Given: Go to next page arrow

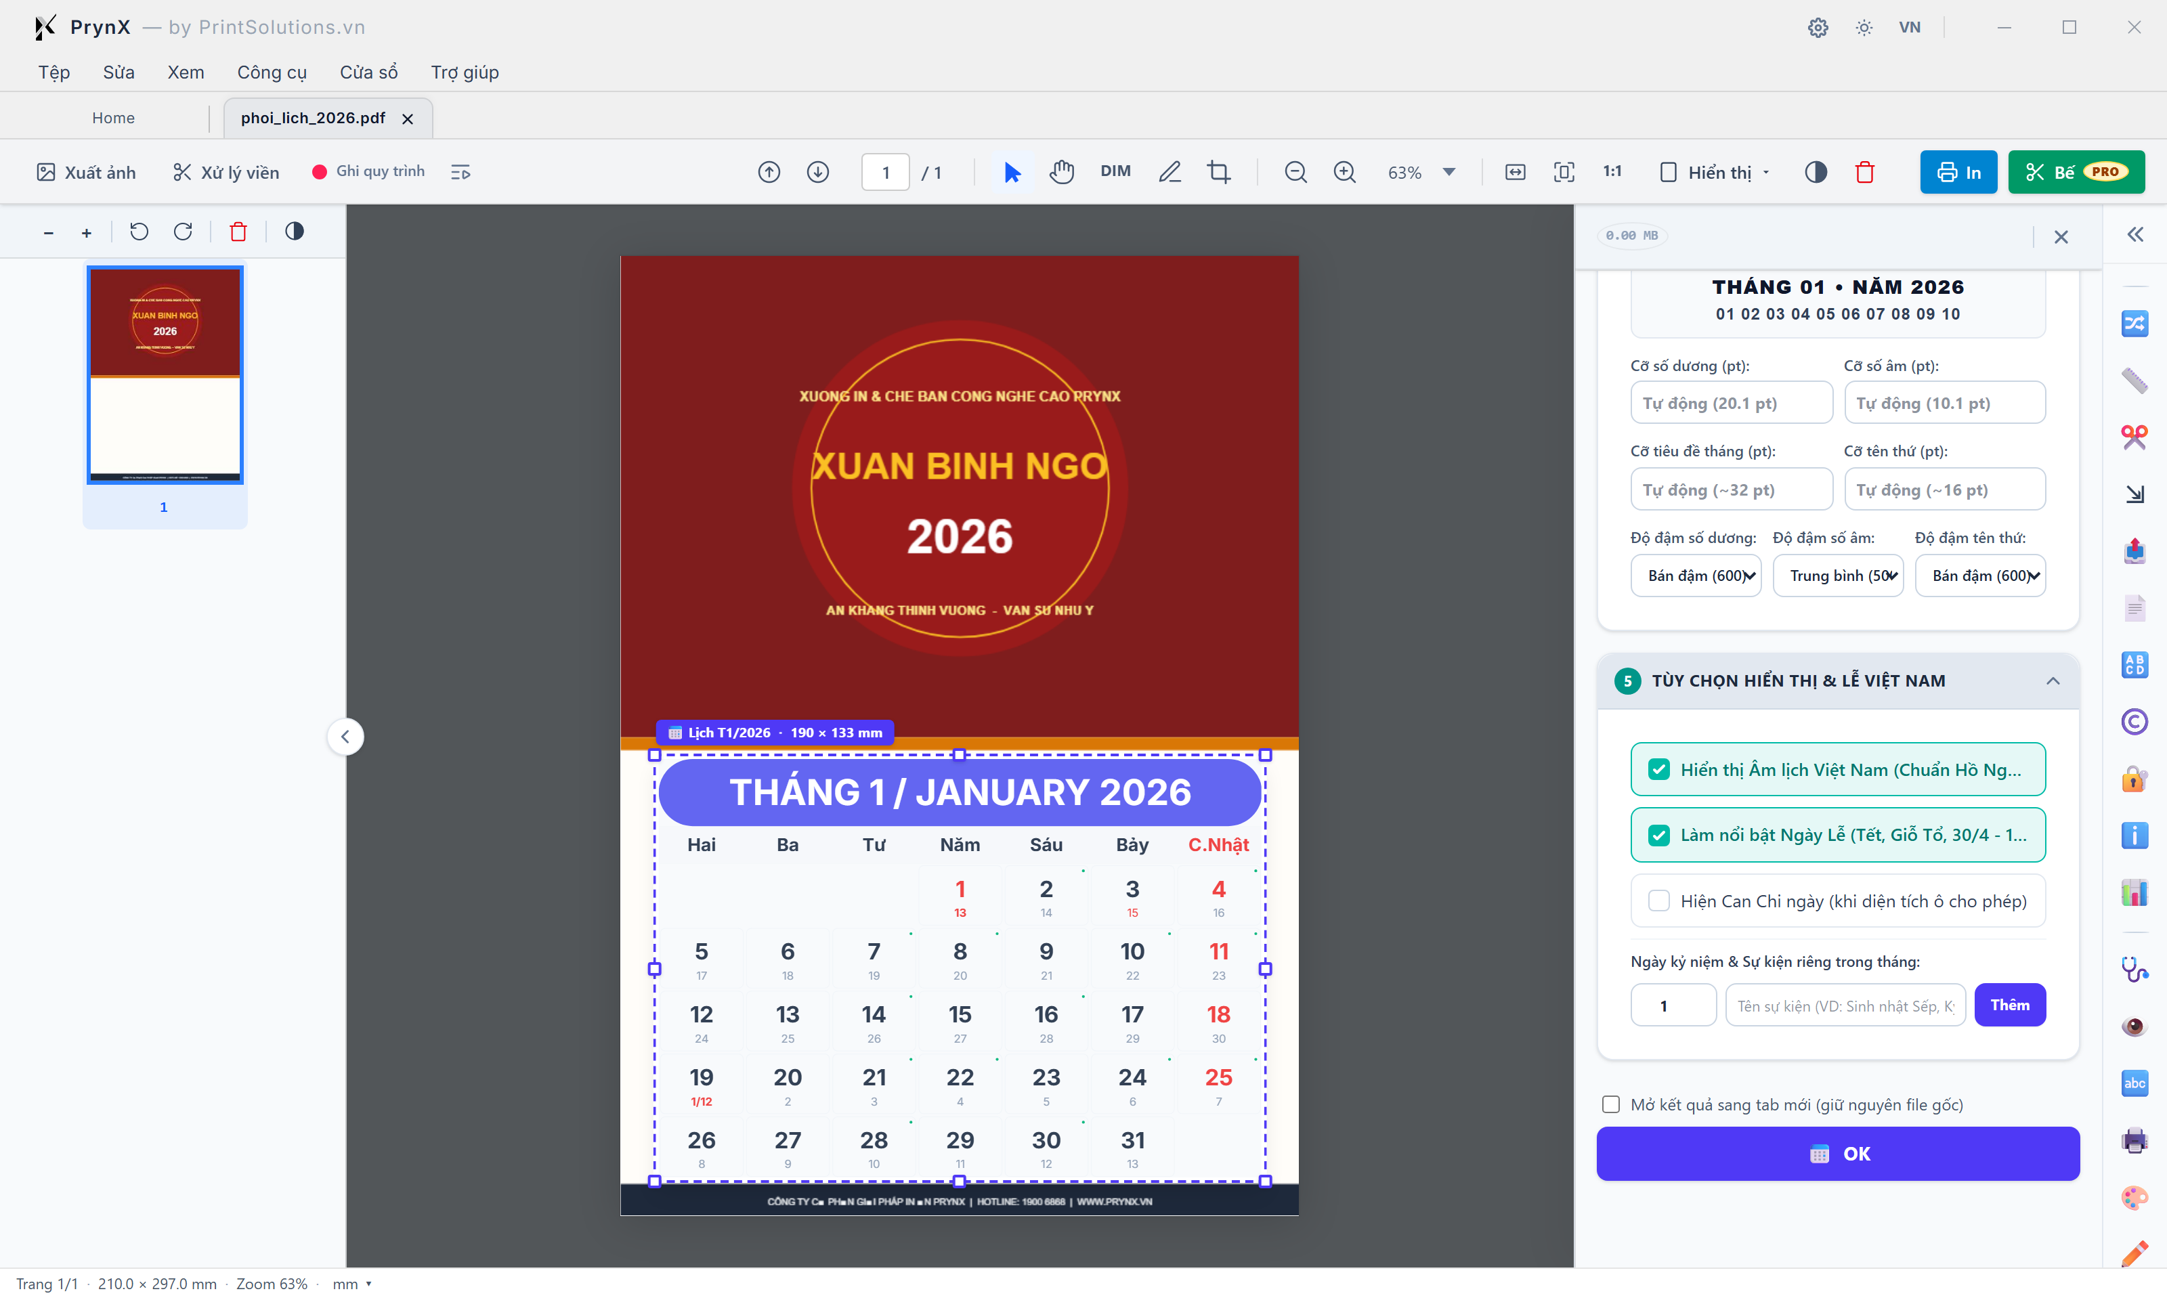Looking at the screenshot, I should pos(818,173).
